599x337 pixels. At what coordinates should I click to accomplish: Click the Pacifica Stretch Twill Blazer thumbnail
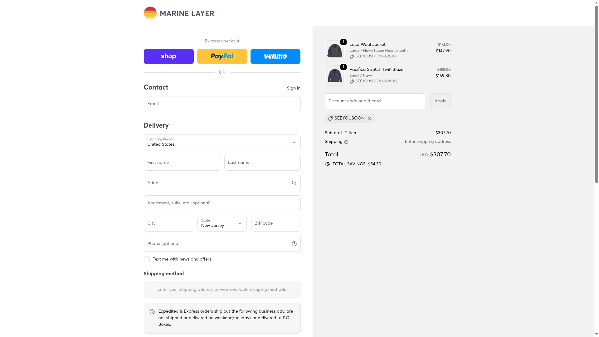point(335,76)
